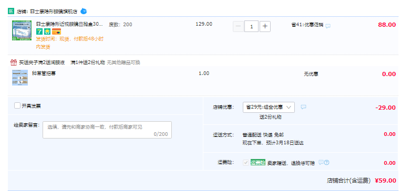The width and height of the screenshot is (402, 191).
Task: Click the green 7-day return service icon
Action: pos(39,32)
